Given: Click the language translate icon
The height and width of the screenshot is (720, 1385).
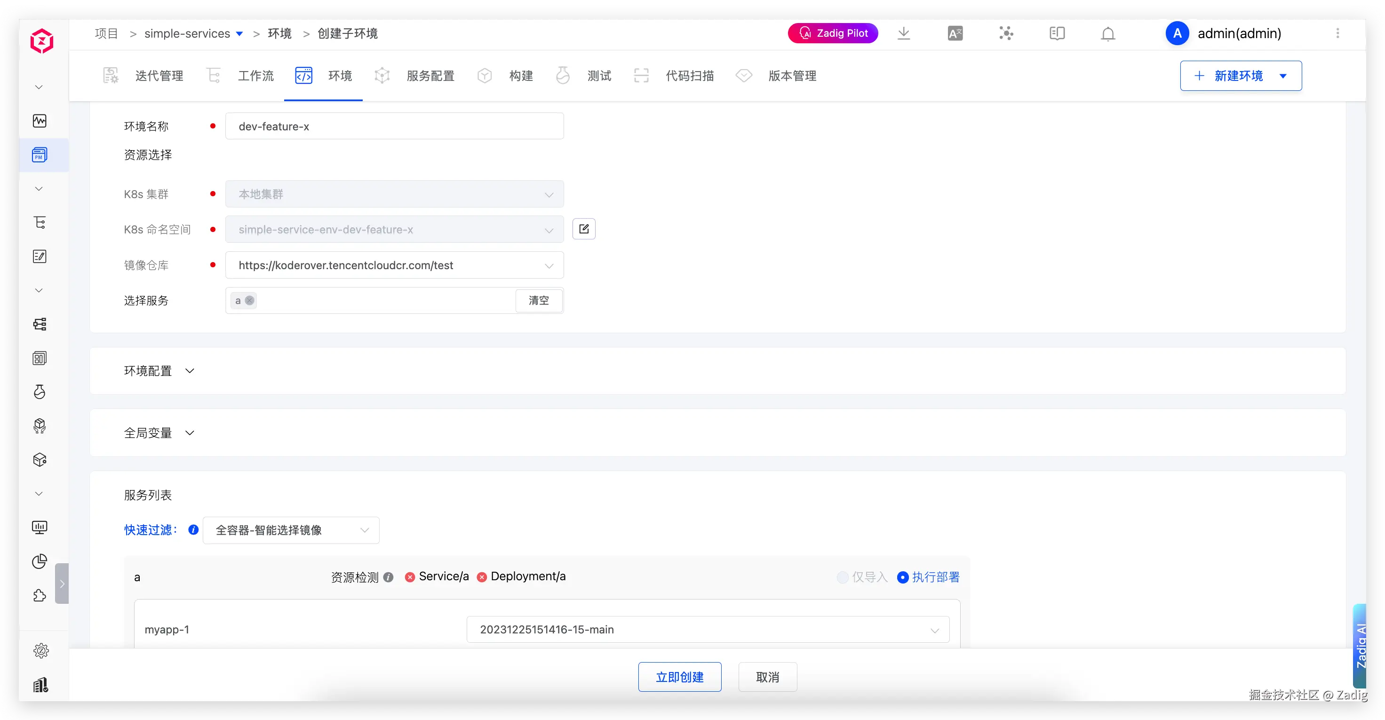Looking at the screenshot, I should (955, 34).
